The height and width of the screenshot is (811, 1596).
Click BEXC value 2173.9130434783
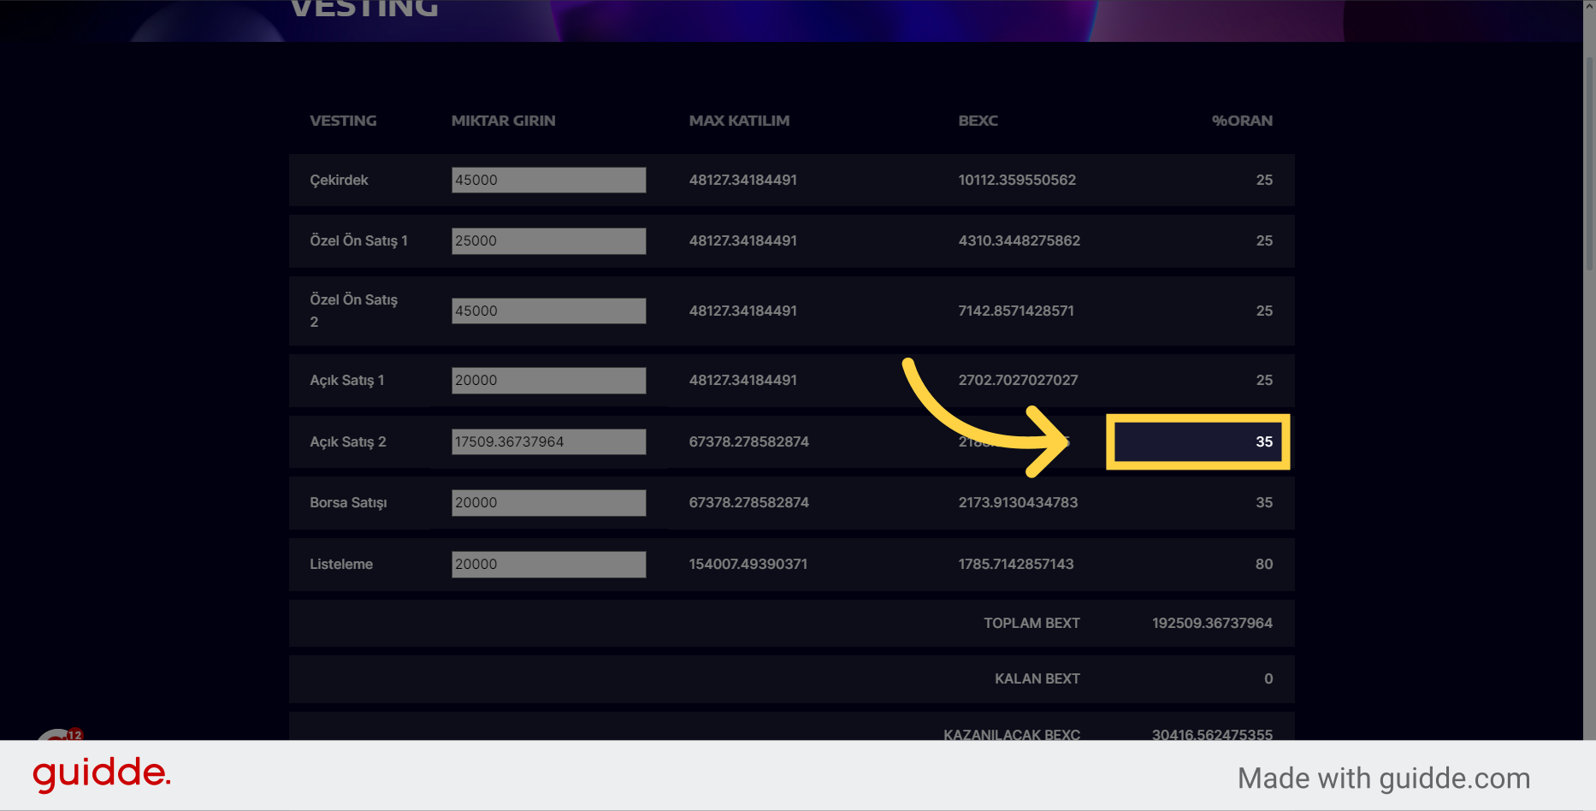coord(1018,503)
